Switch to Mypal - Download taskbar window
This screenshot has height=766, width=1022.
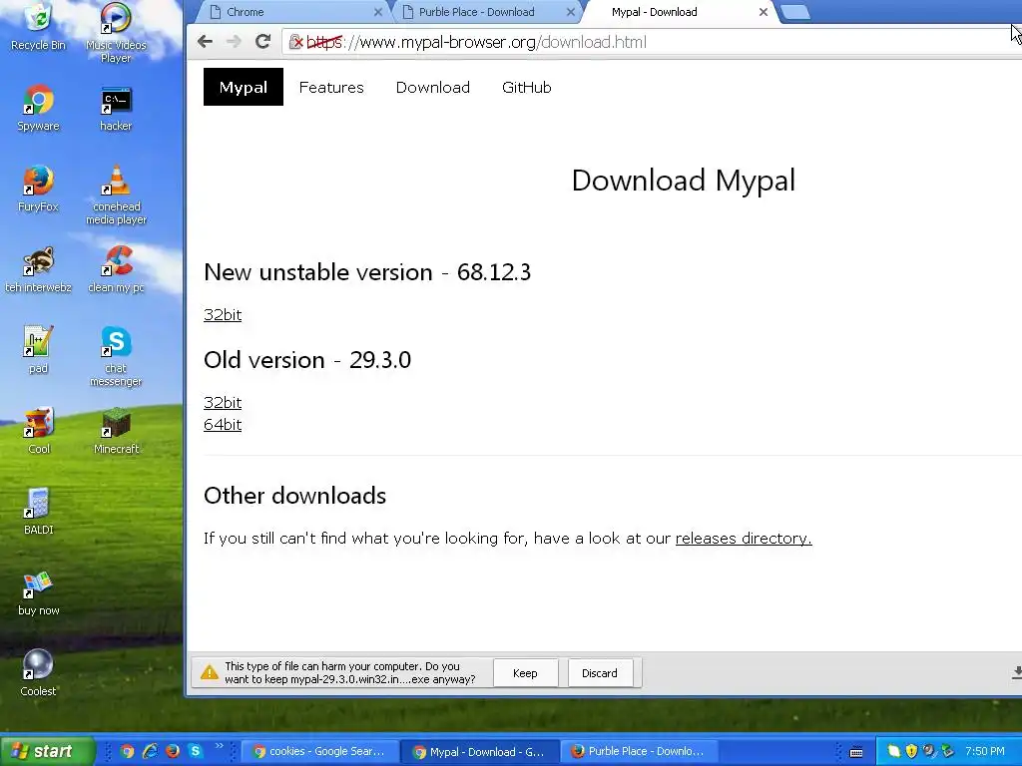(478, 752)
